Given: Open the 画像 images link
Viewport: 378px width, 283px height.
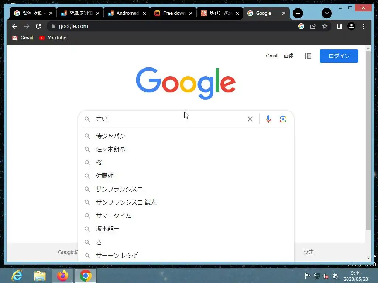Looking at the screenshot, I should (x=289, y=56).
